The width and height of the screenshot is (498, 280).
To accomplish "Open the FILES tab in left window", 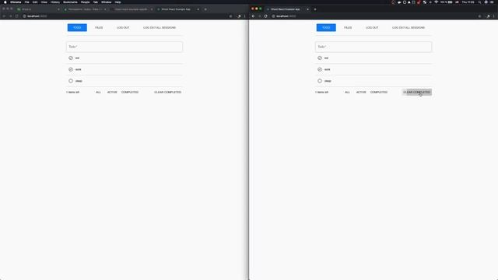I will click(x=99, y=28).
